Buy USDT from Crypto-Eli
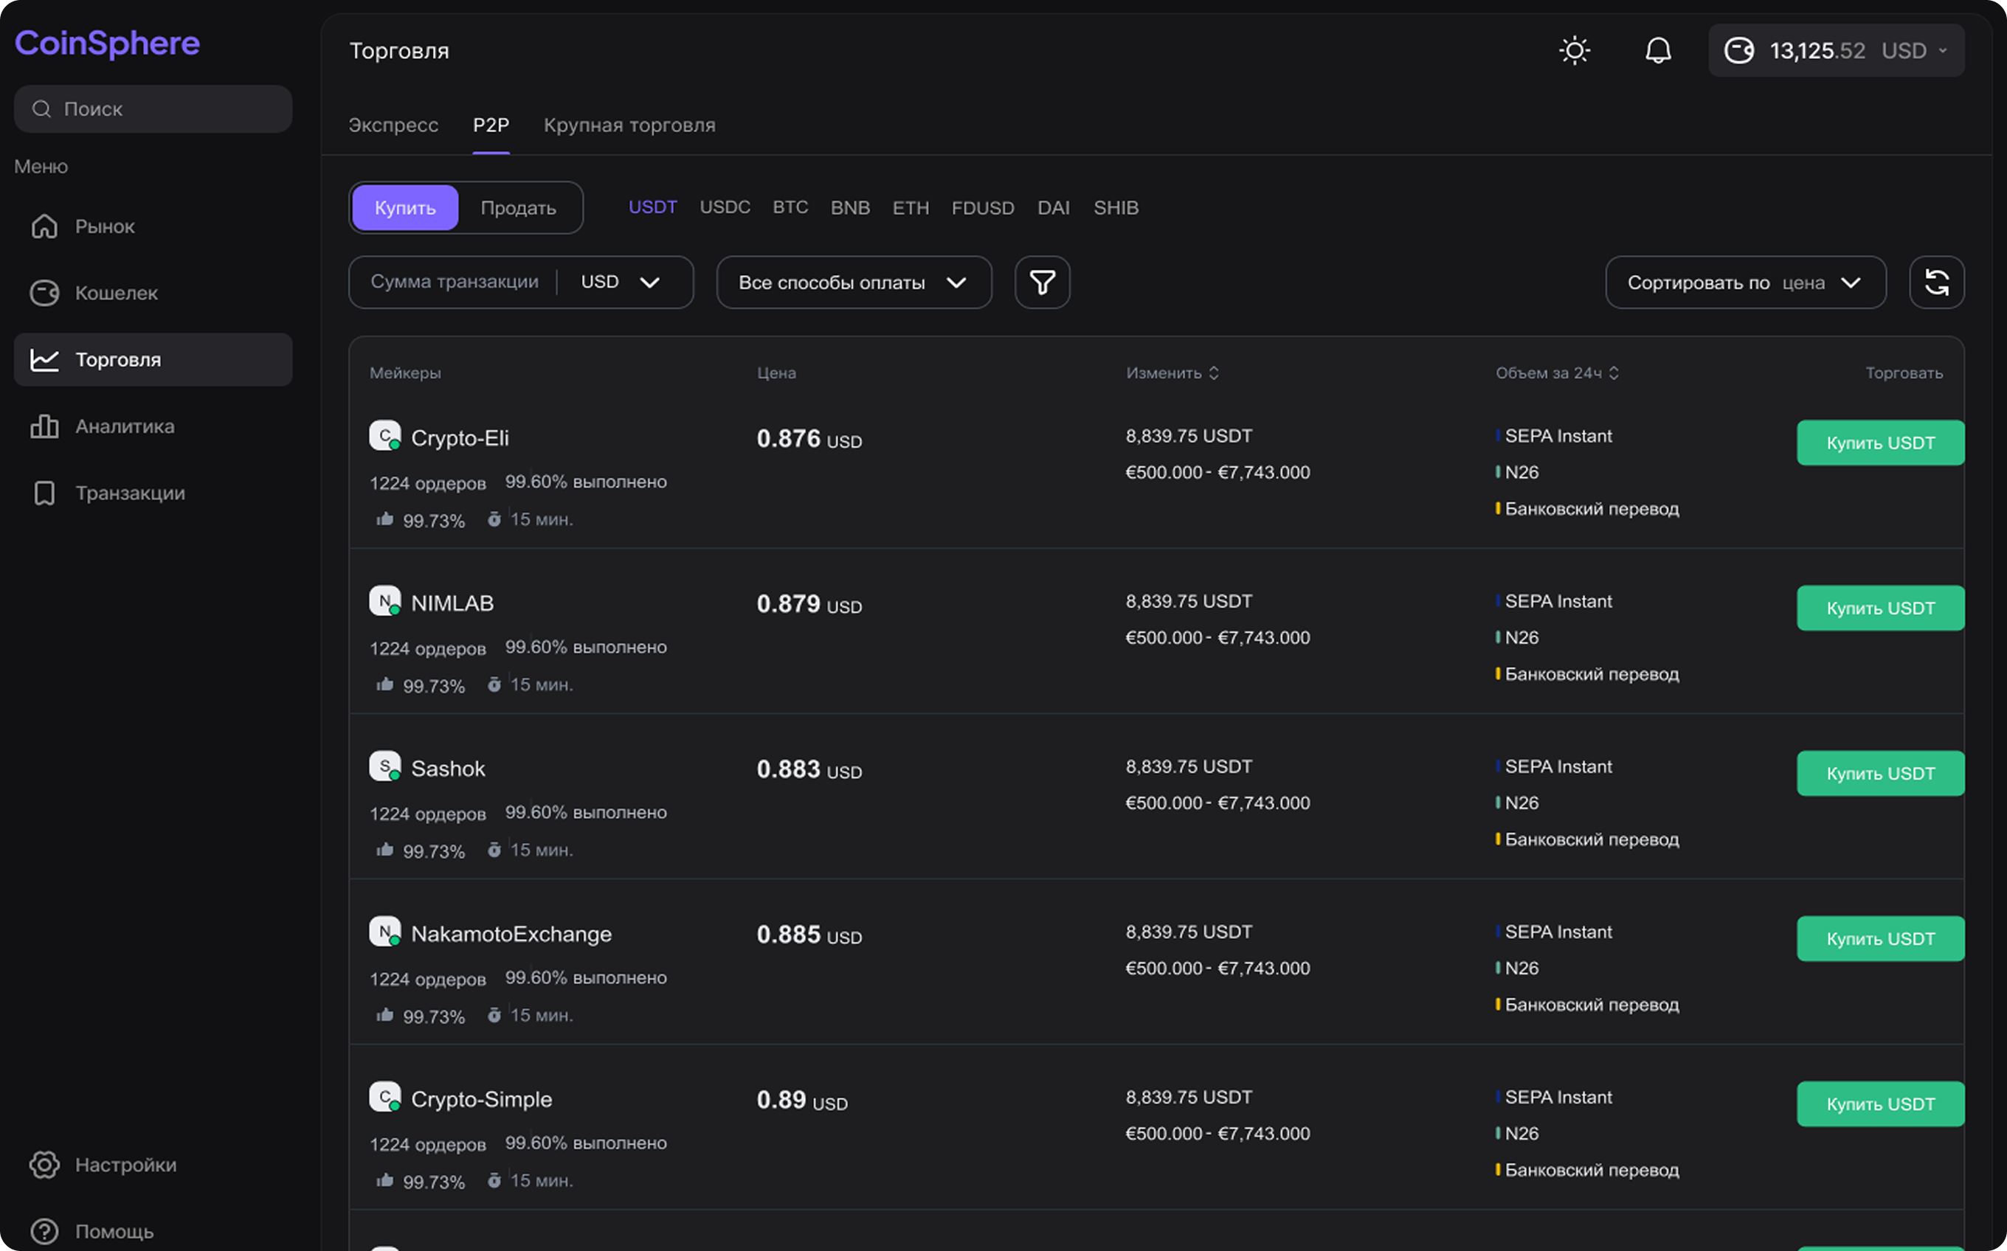 pyautogui.click(x=1880, y=443)
